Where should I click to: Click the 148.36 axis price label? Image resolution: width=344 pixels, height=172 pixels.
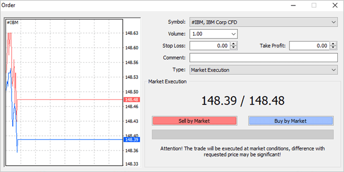point(132,150)
